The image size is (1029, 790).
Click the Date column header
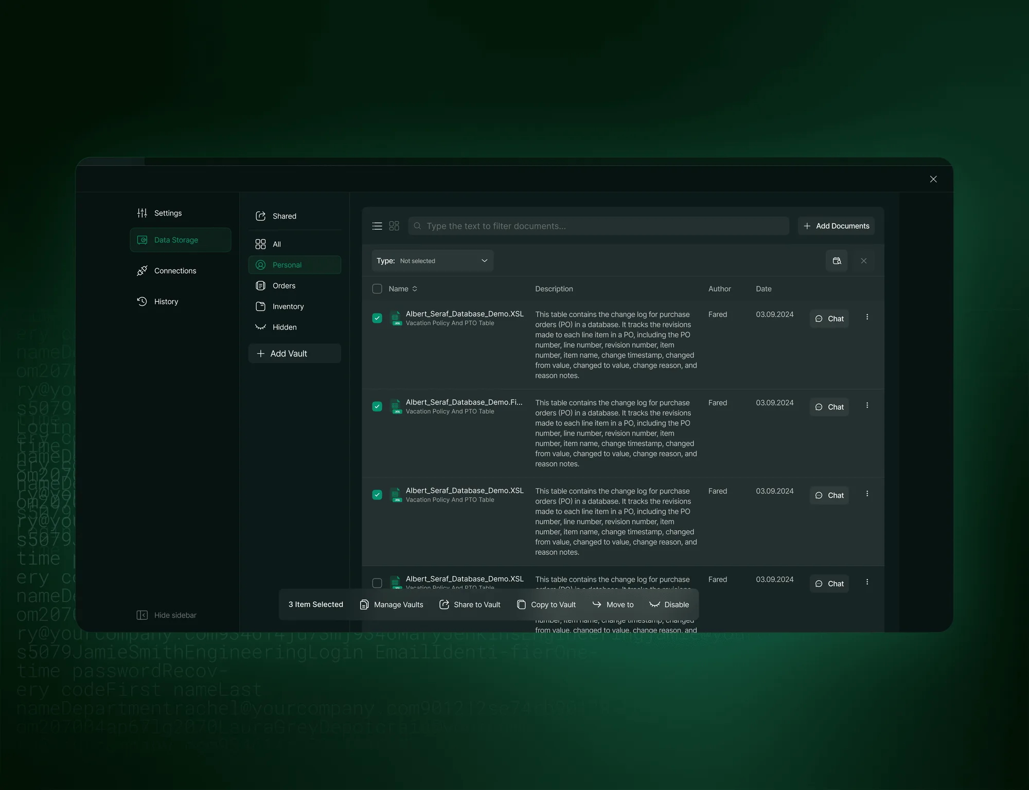[x=764, y=289]
